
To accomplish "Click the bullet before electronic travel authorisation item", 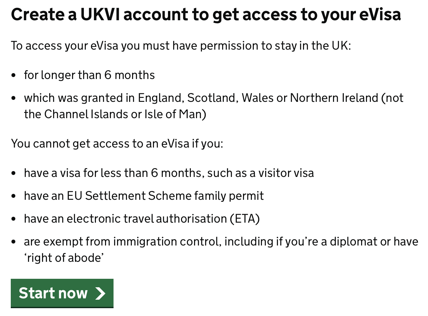I will tap(13, 219).
